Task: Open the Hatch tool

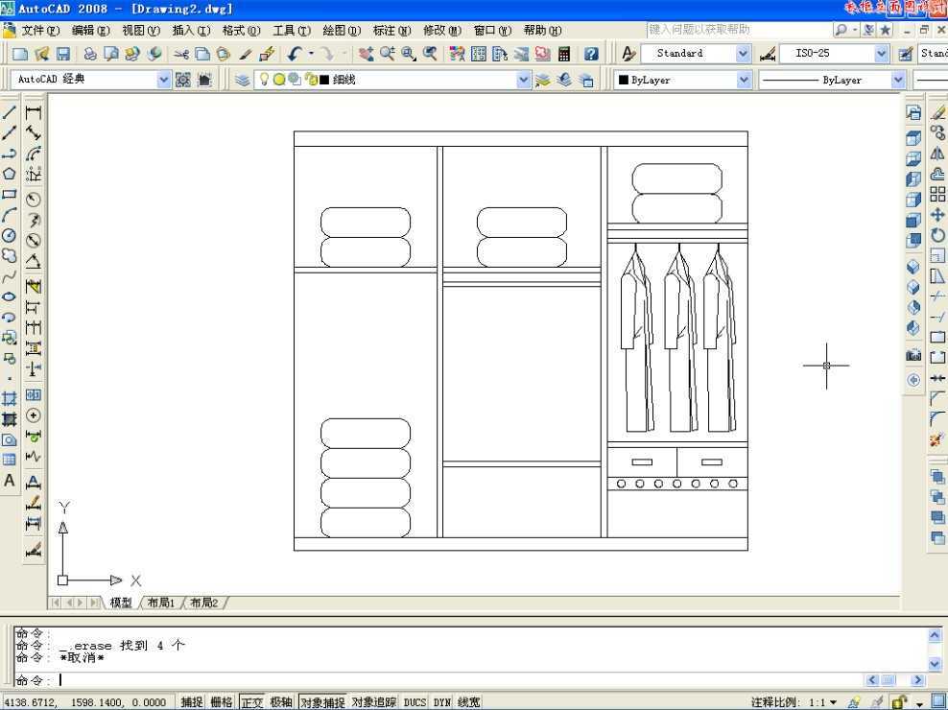Action: pos(9,399)
